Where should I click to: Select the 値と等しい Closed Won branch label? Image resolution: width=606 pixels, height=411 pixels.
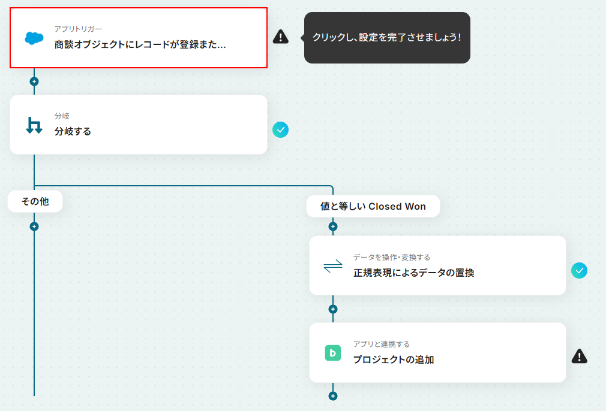[x=373, y=206]
